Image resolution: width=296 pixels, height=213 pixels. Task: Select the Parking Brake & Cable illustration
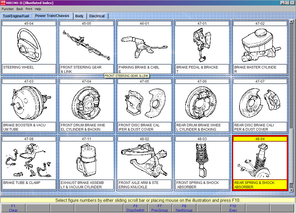pos(144,45)
